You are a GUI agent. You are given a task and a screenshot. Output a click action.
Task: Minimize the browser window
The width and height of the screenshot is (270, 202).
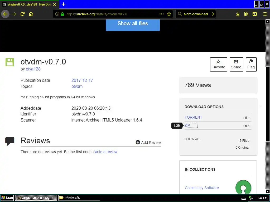256,4
